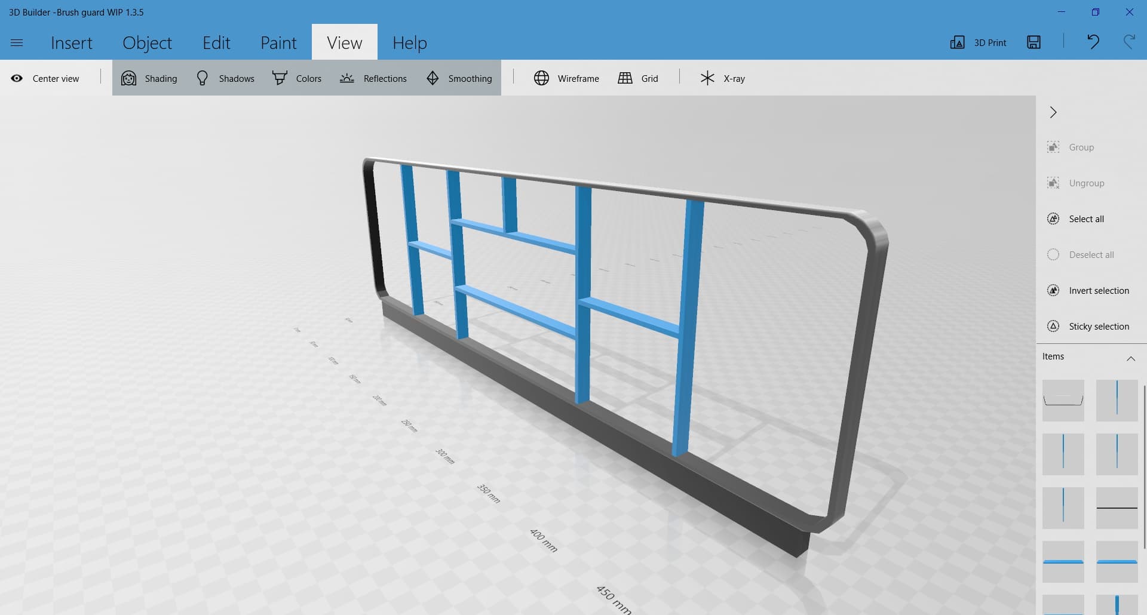Open the Insert tab

(71, 43)
